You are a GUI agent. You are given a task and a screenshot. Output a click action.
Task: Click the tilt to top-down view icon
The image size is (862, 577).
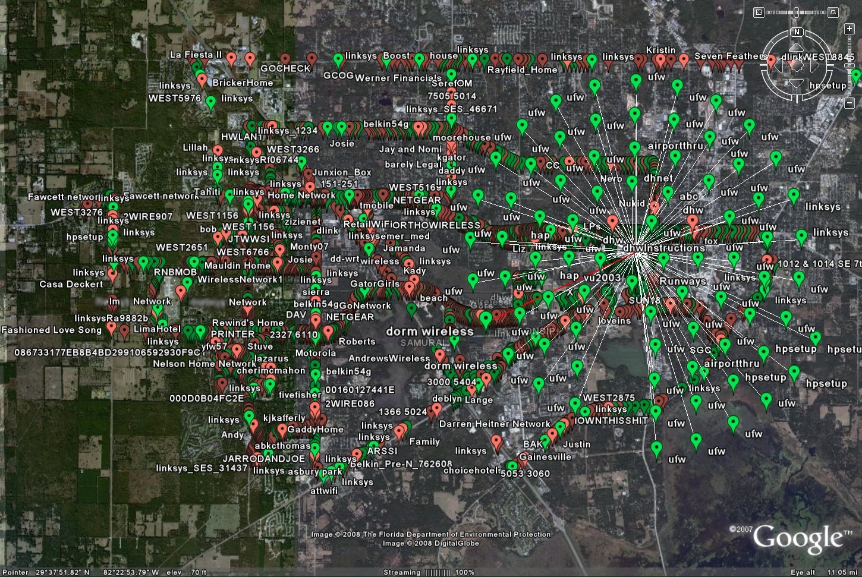(759, 12)
